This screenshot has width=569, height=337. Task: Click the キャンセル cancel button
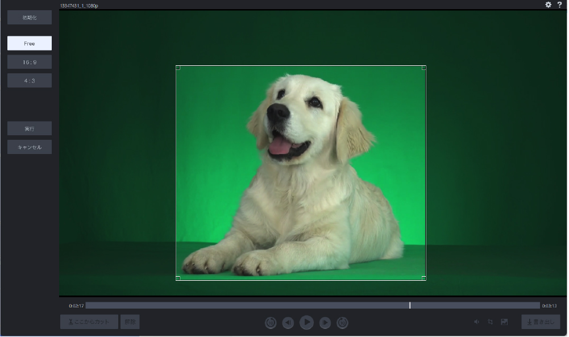pyautogui.click(x=30, y=147)
